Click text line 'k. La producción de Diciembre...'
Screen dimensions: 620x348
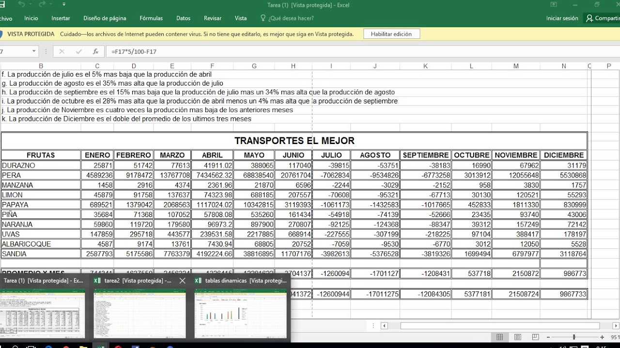click(x=127, y=119)
